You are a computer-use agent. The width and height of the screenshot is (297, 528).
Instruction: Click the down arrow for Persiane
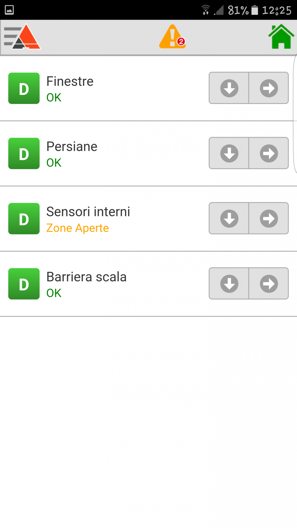click(x=229, y=153)
